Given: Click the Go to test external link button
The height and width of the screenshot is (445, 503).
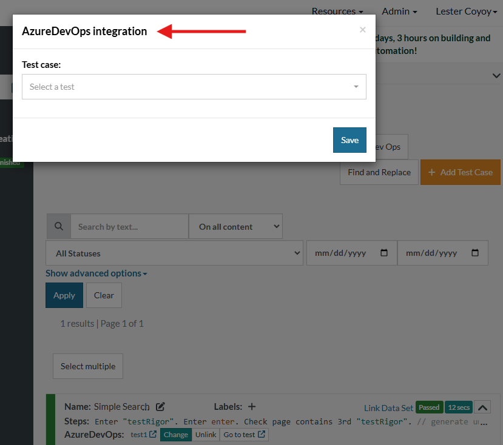Looking at the screenshot, I should click(x=244, y=435).
